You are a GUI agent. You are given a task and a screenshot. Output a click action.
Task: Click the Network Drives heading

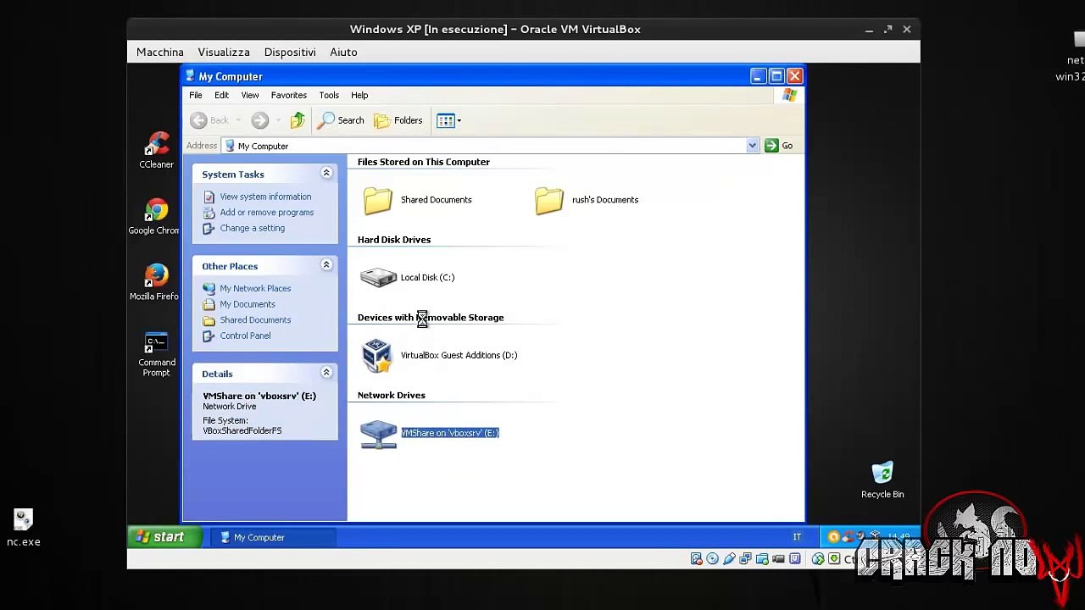pyautogui.click(x=392, y=395)
